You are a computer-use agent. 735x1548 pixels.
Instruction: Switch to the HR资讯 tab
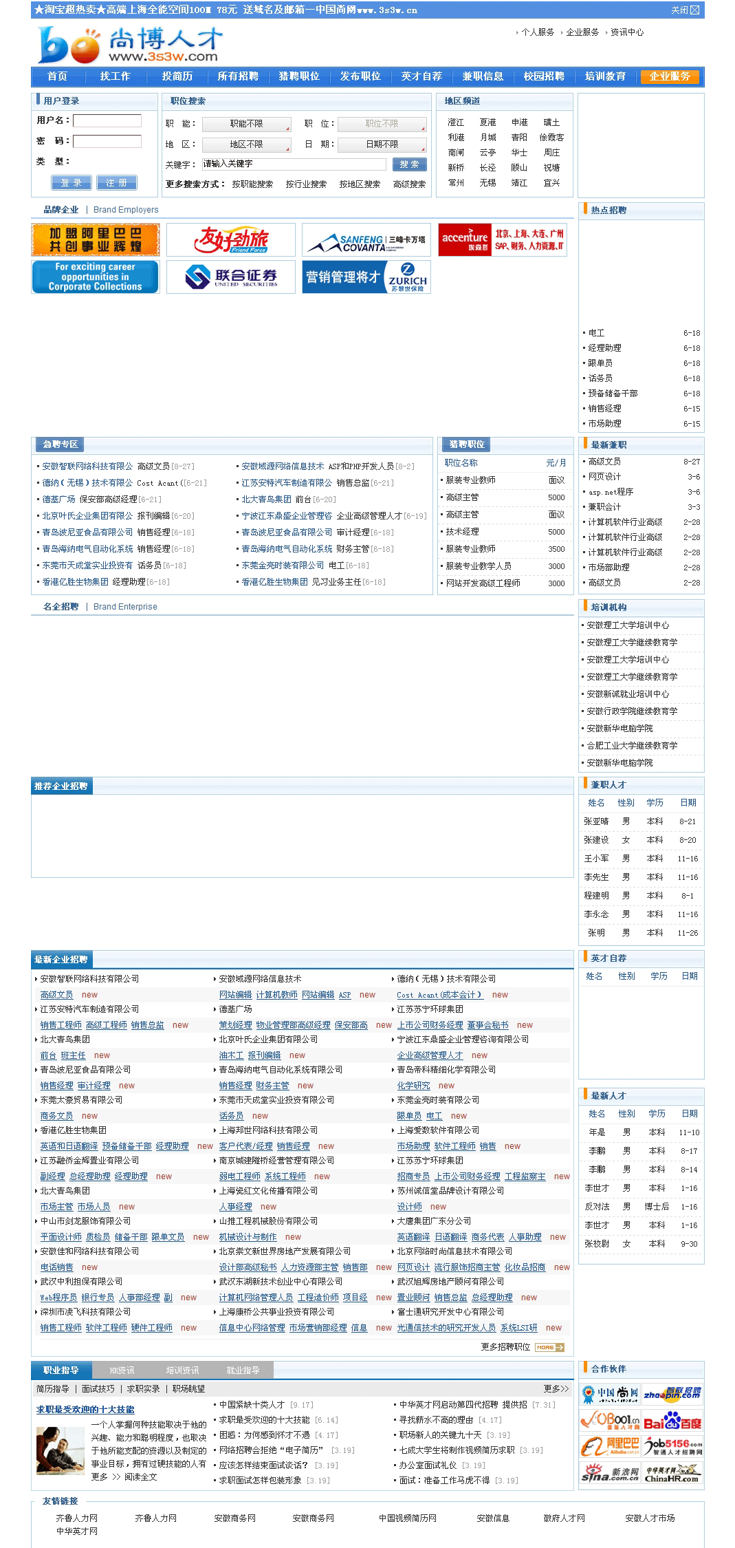click(x=122, y=1370)
